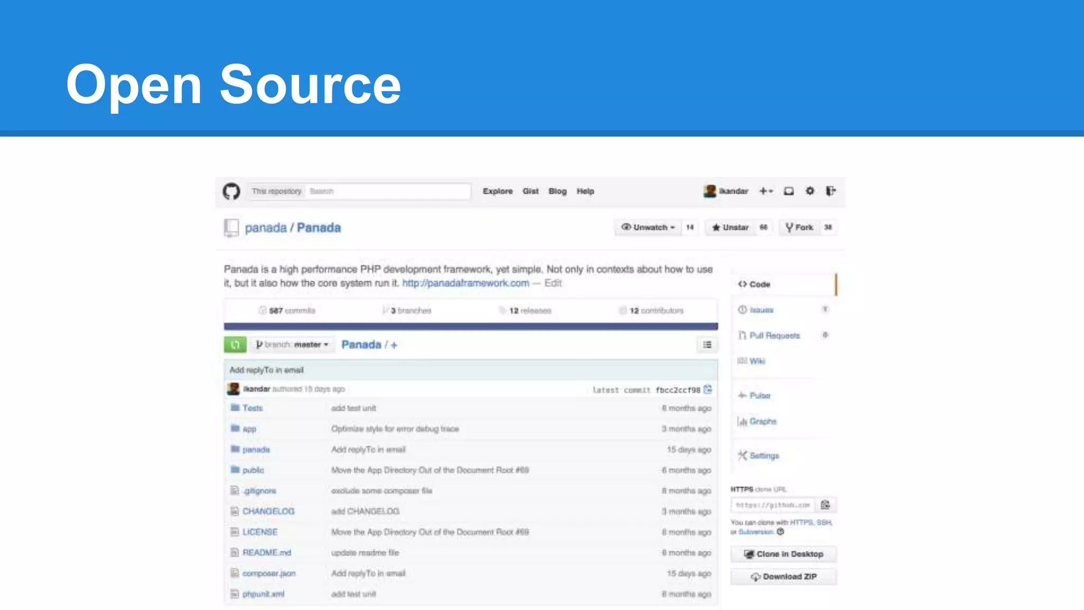Open 'Optimize style for error debug trace' commit
Image resolution: width=1084 pixels, height=610 pixels.
(395, 429)
